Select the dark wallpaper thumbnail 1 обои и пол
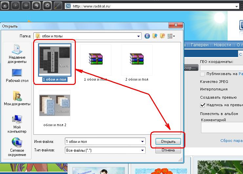The image size is (243, 174). (55, 63)
